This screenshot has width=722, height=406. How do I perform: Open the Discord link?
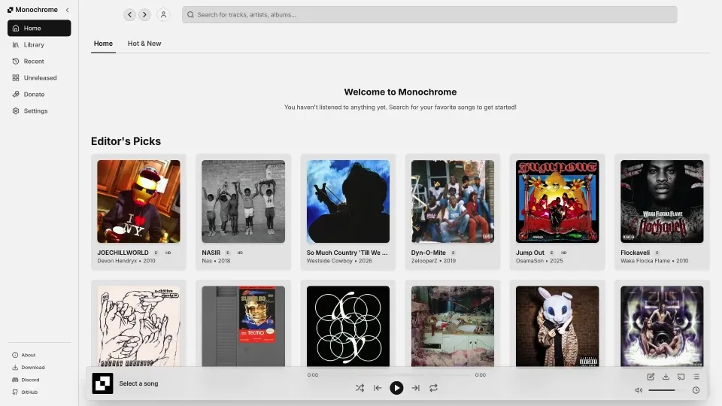click(x=26, y=380)
